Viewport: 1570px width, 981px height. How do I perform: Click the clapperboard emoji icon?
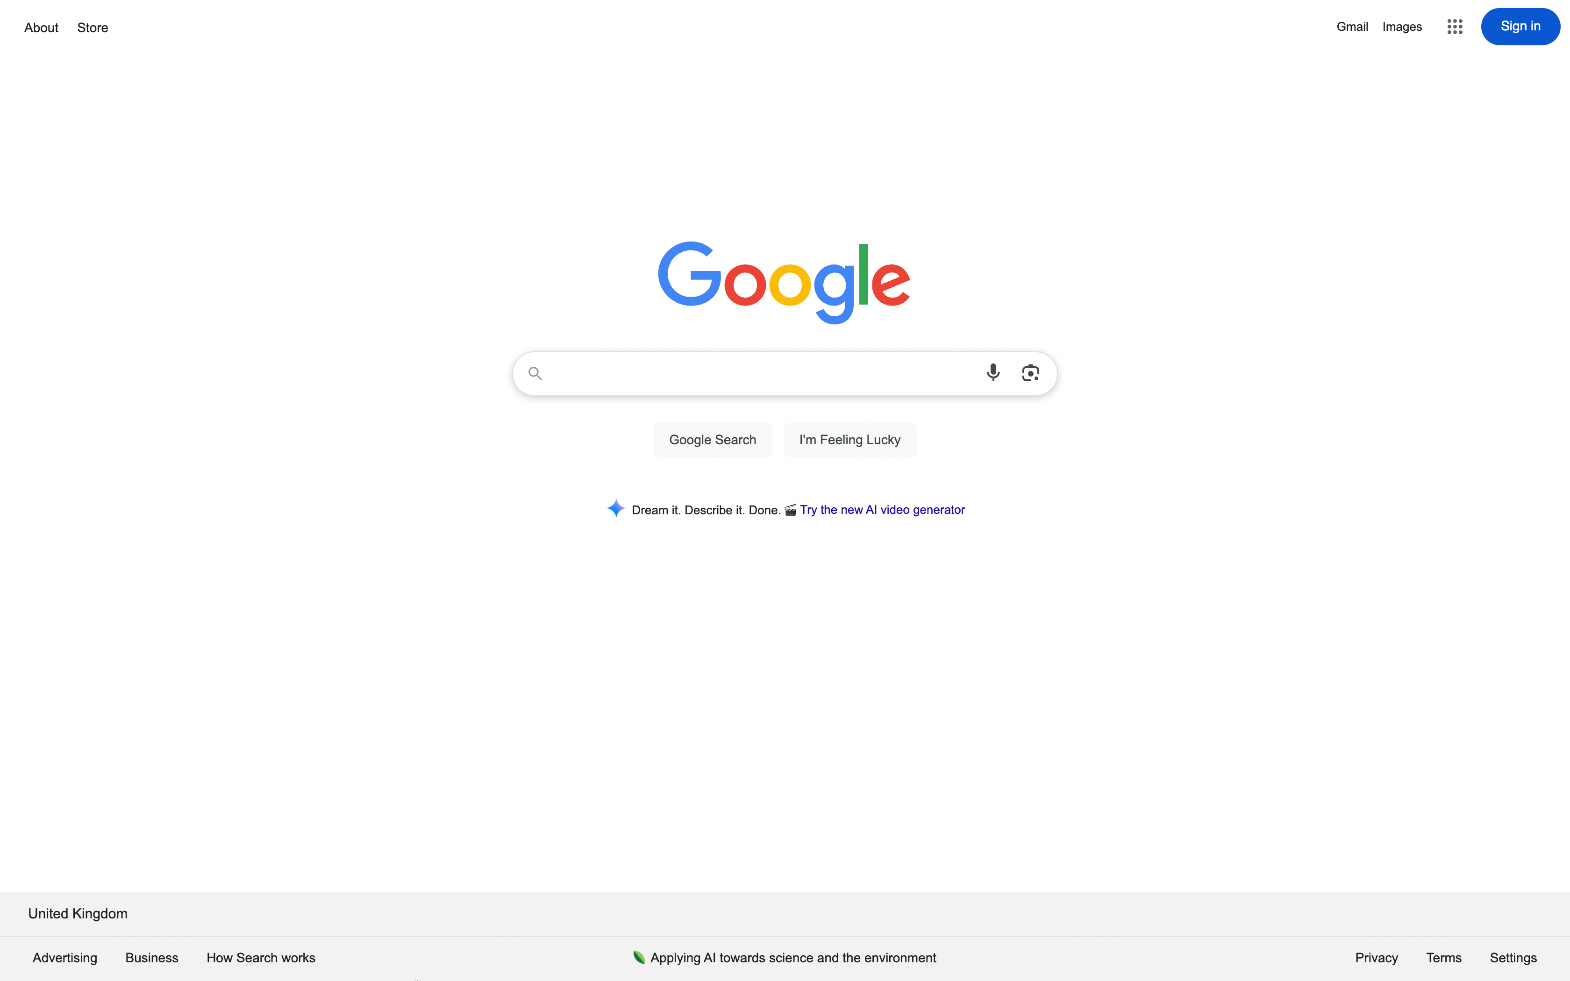(790, 510)
